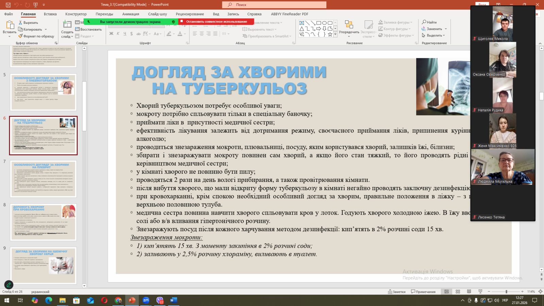
Task: Switch to Reading view in status bar
Action: pyautogui.click(x=469, y=292)
